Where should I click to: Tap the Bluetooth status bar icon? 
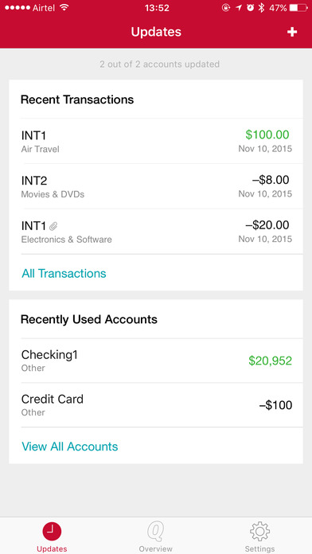tap(261, 8)
